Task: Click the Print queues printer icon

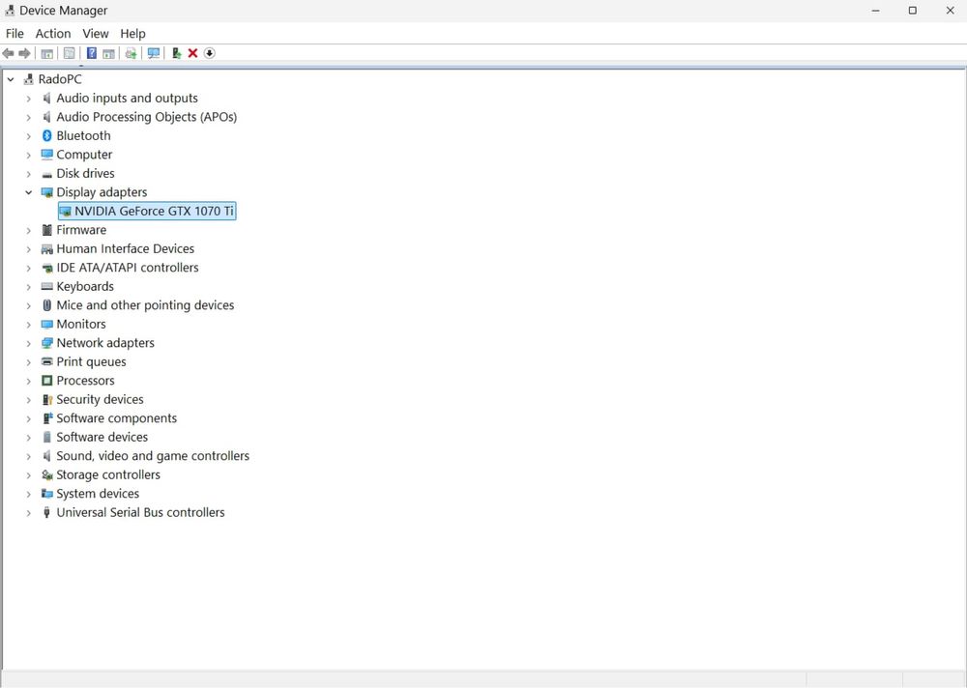Action: (x=46, y=362)
